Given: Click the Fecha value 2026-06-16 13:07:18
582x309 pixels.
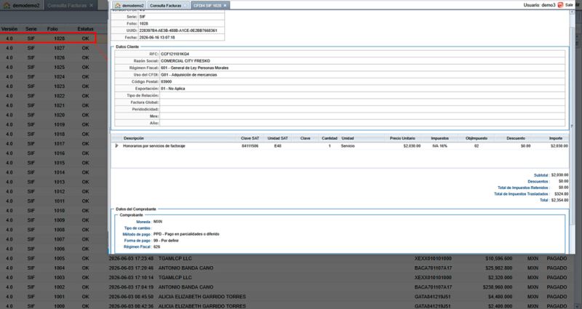Looking at the screenshot, I should point(157,38).
